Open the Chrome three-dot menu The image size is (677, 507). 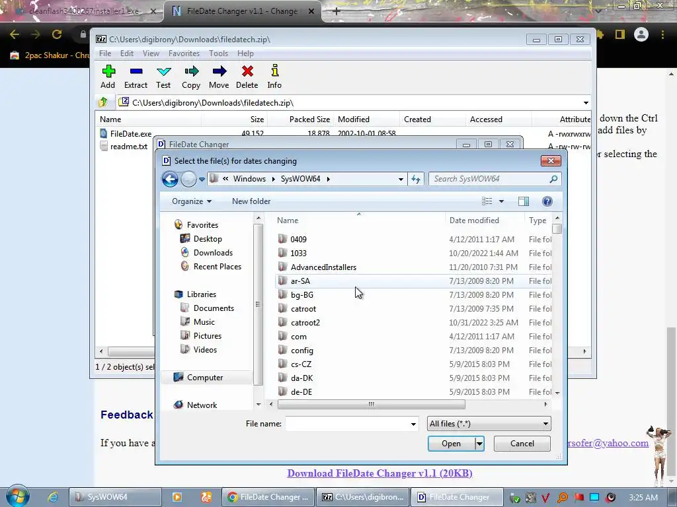pyautogui.click(x=662, y=34)
